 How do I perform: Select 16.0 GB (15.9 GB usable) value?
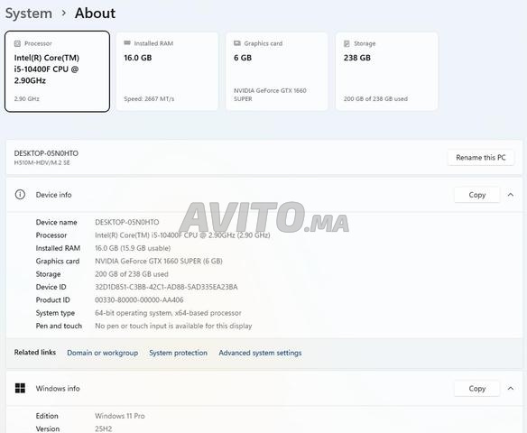(133, 248)
